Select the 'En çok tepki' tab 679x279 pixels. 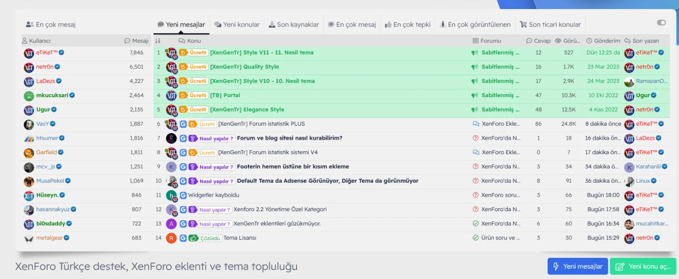pos(407,25)
